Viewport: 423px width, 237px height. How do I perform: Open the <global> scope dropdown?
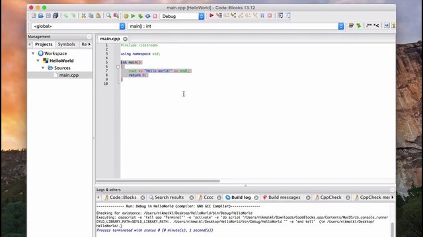(x=78, y=26)
